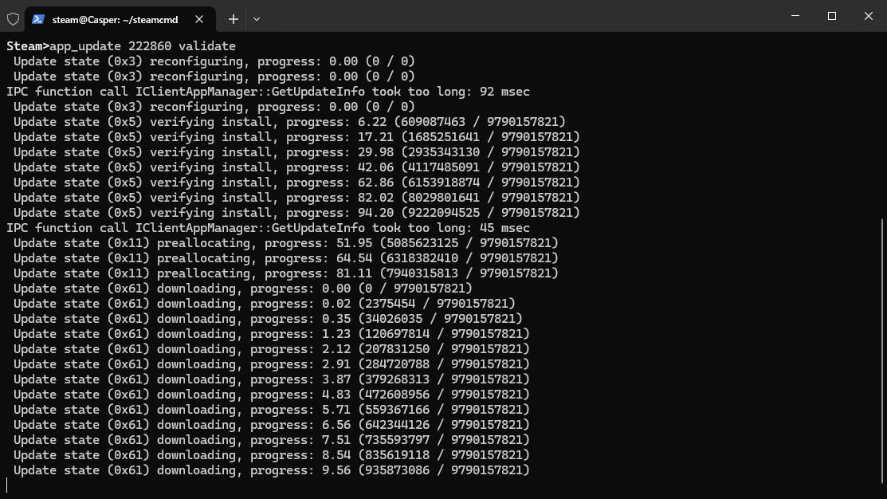887x499 pixels.
Task: Click downloading progress 5.71 line
Action: 272,410
